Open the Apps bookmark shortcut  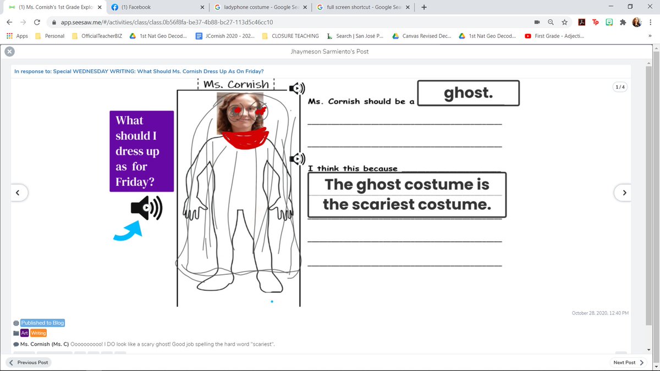coord(17,36)
